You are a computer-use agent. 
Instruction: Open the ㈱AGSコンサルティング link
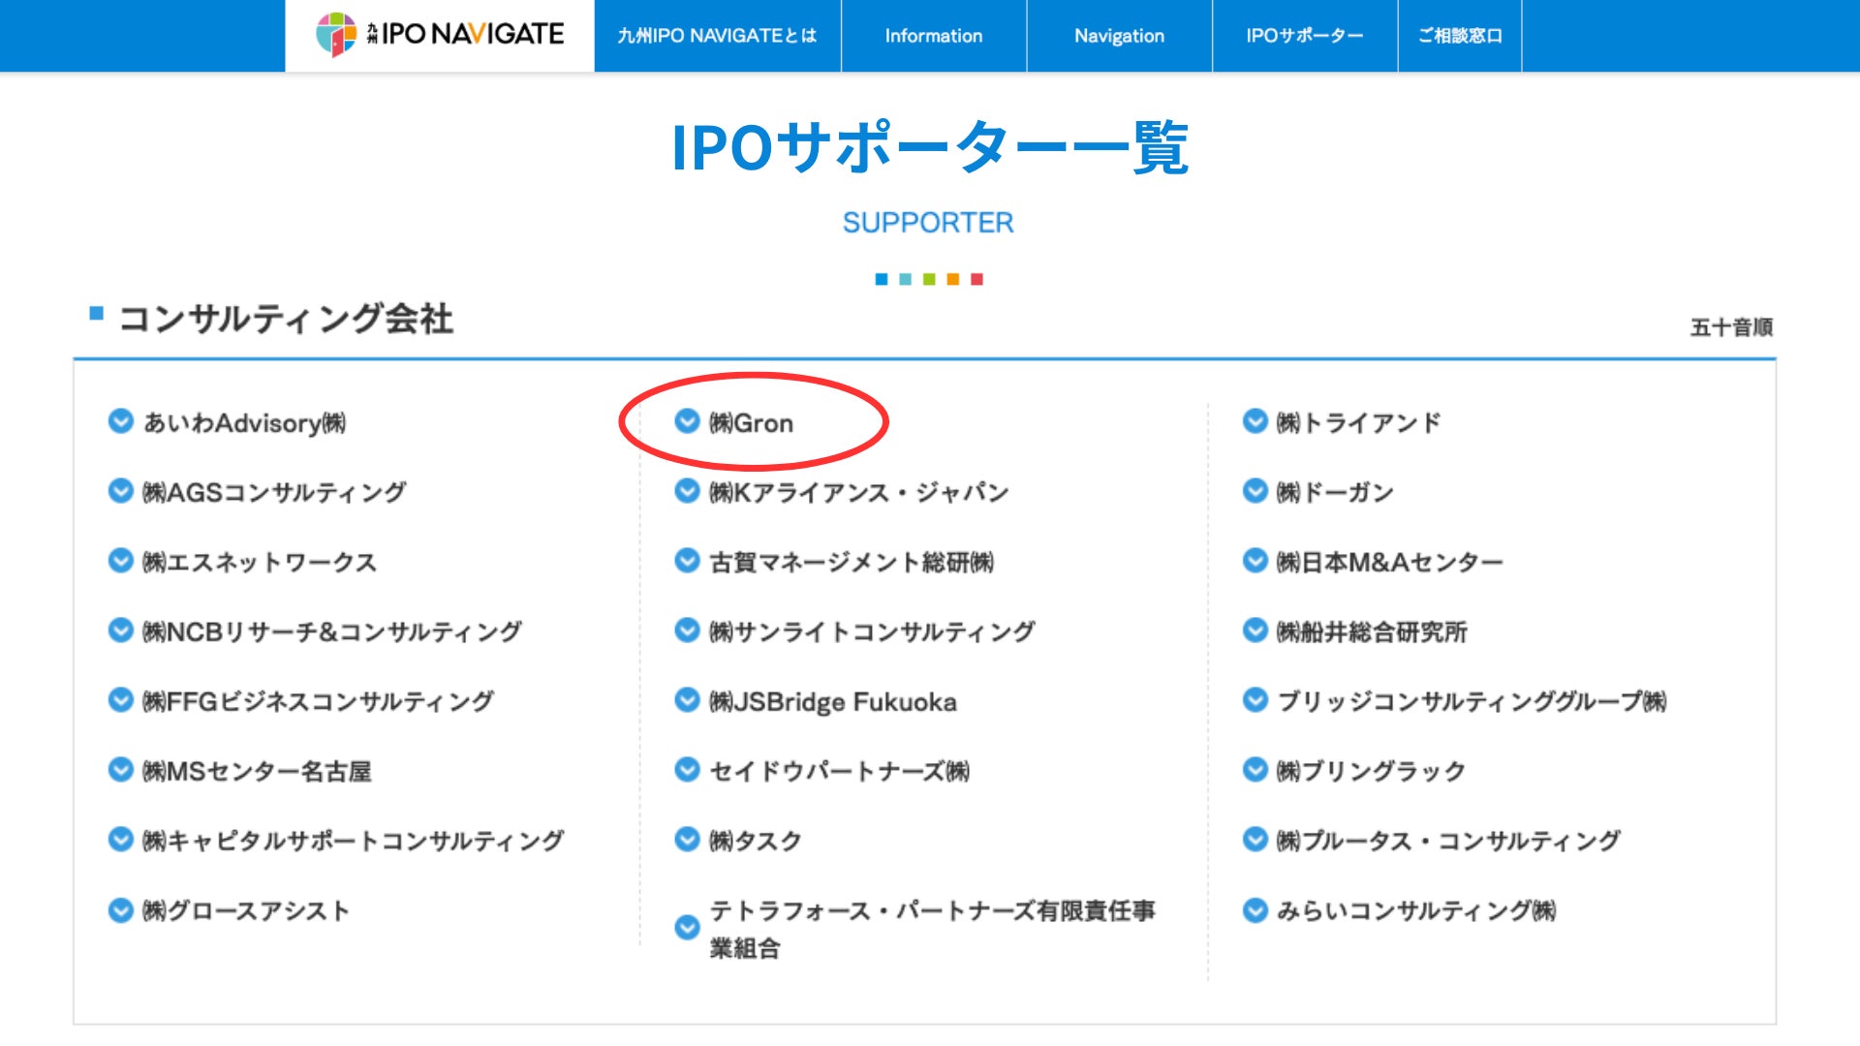point(274,492)
